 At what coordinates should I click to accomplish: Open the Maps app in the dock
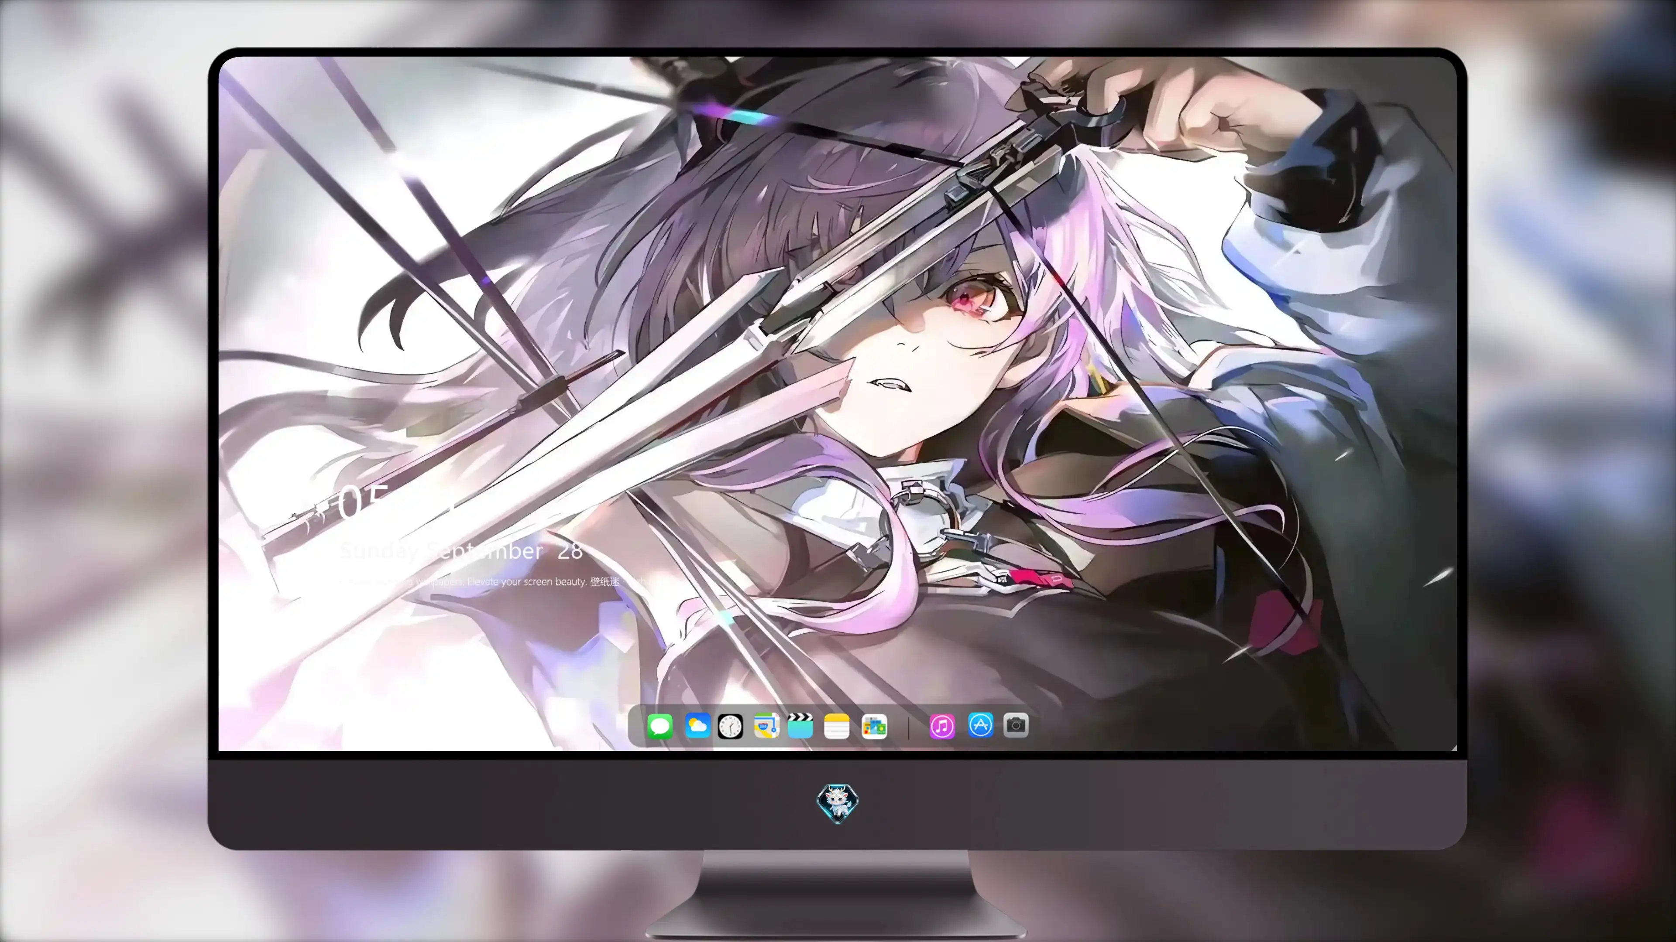(766, 726)
